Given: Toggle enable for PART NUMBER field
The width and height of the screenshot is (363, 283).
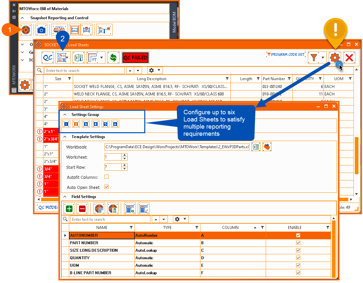Looking at the screenshot, I should pyautogui.click(x=298, y=243).
